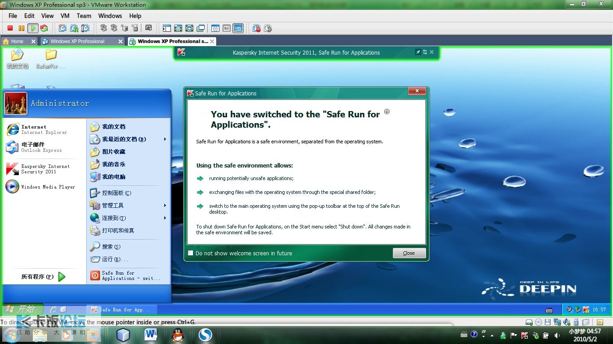Open the View menu in VMware

point(48,16)
